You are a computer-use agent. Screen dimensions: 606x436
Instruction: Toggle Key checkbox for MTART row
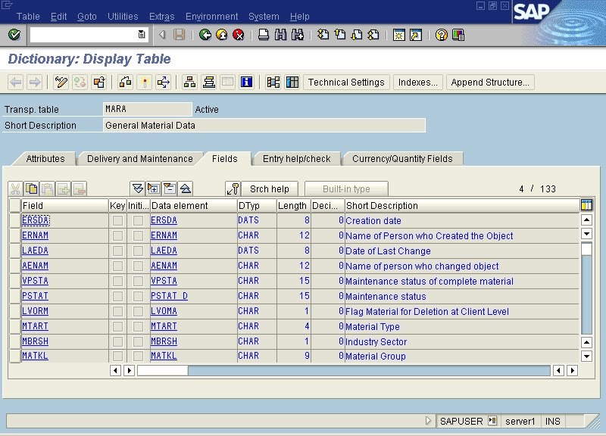[x=117, y=326]
